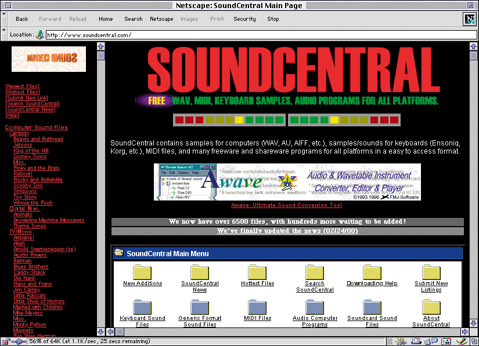The height and width of the screenshot is (346, 479).
Task: Click the main page horizontal scroll thumb
Action: (x=120, y=332)
